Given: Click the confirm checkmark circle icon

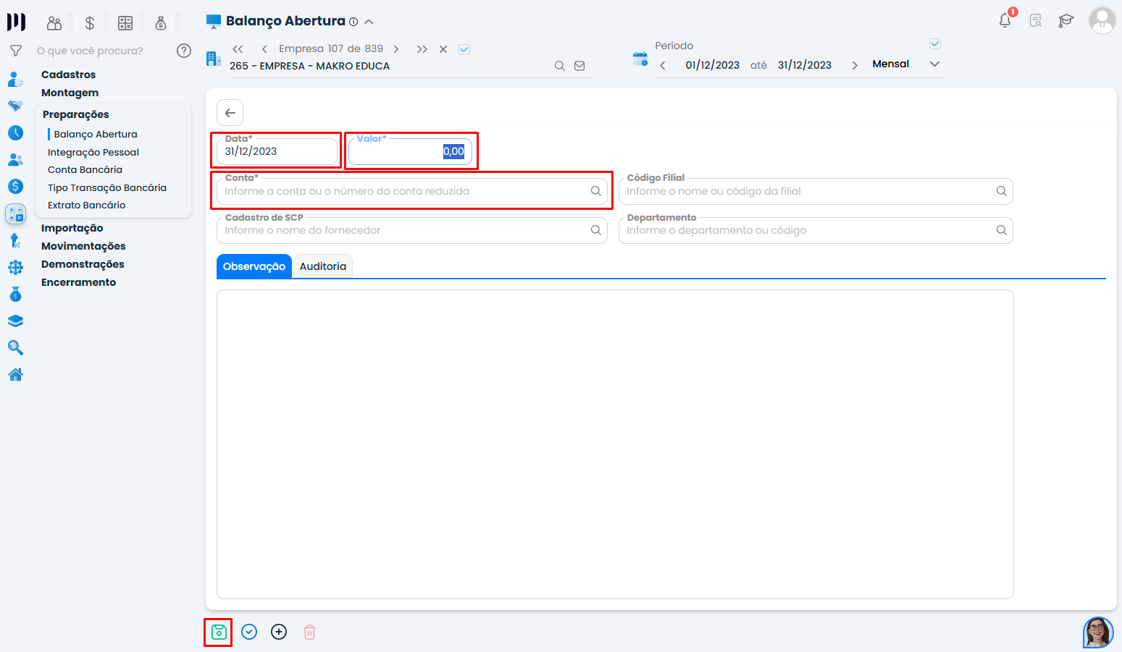Looking at the screenshot, I should (x=249, y=632).
